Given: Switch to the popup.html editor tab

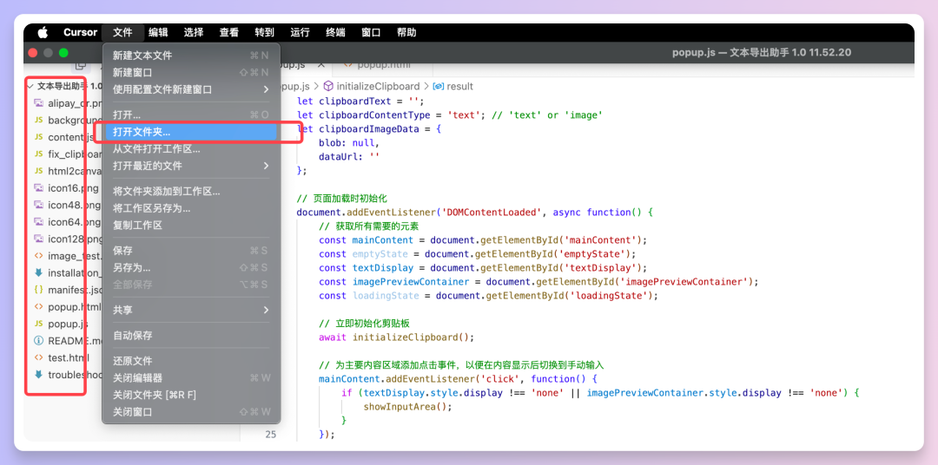Looking at the screenshot, I should 384,64.
